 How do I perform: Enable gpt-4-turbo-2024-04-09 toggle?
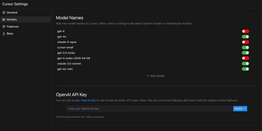245,58
